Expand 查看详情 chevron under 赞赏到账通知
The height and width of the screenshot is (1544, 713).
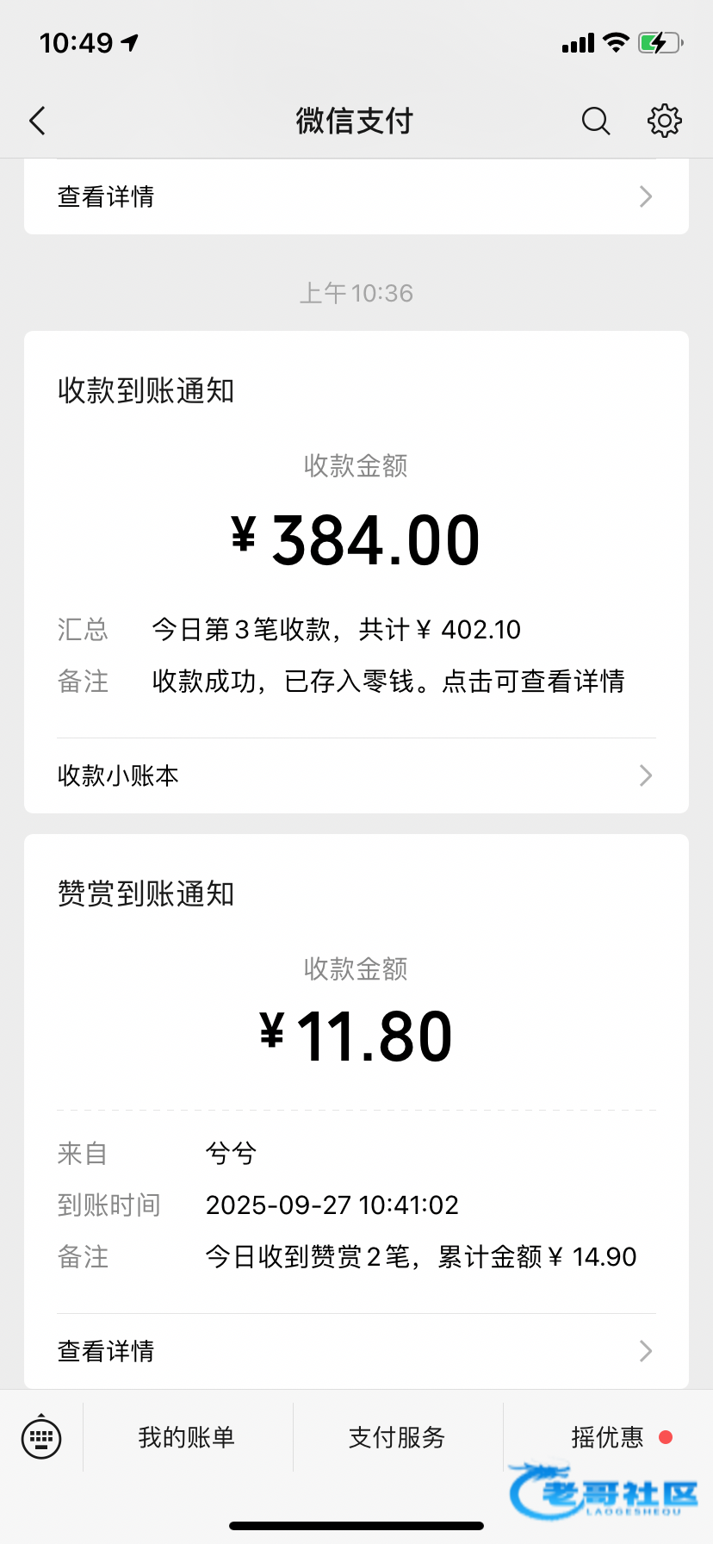coord(646,1351)
